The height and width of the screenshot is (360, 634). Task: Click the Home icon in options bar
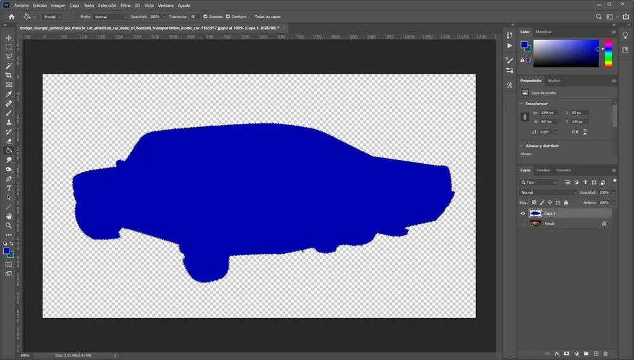[x=11, y=17]
